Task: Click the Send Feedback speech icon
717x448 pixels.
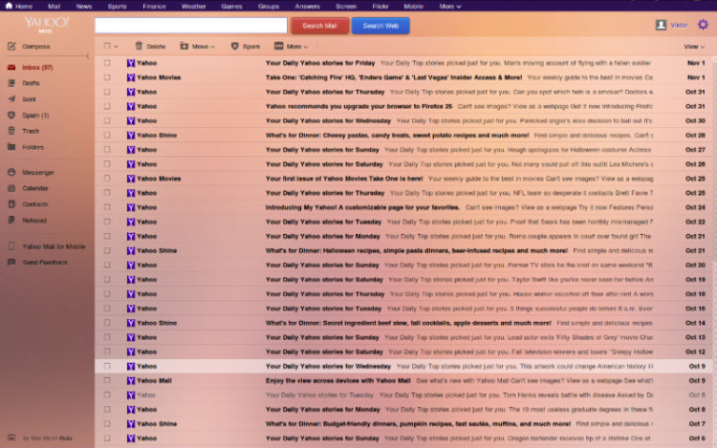Action: (11, 262)
